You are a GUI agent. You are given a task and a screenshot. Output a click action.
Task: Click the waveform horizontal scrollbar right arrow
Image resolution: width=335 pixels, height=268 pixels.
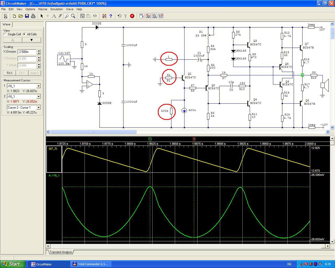pos(328,246)
